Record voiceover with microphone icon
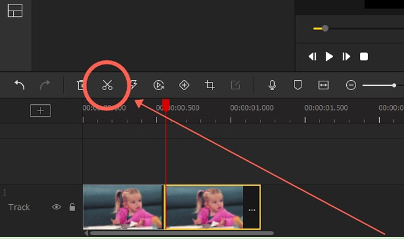 tap(272, 85)
